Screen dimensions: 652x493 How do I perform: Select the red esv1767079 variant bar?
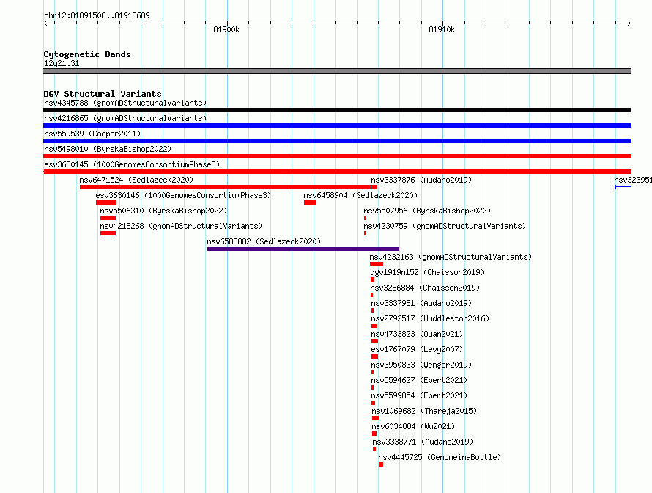[x=374, y=357]
